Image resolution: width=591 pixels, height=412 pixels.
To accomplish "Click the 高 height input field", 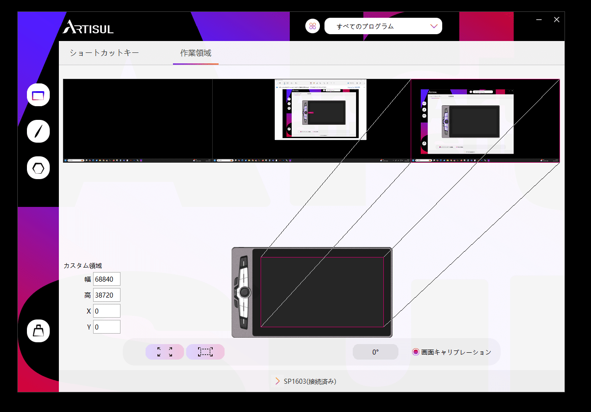I will pos(106,295).
